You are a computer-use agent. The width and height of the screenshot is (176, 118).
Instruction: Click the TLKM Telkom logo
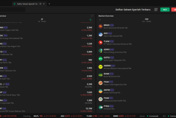point(101,43)
